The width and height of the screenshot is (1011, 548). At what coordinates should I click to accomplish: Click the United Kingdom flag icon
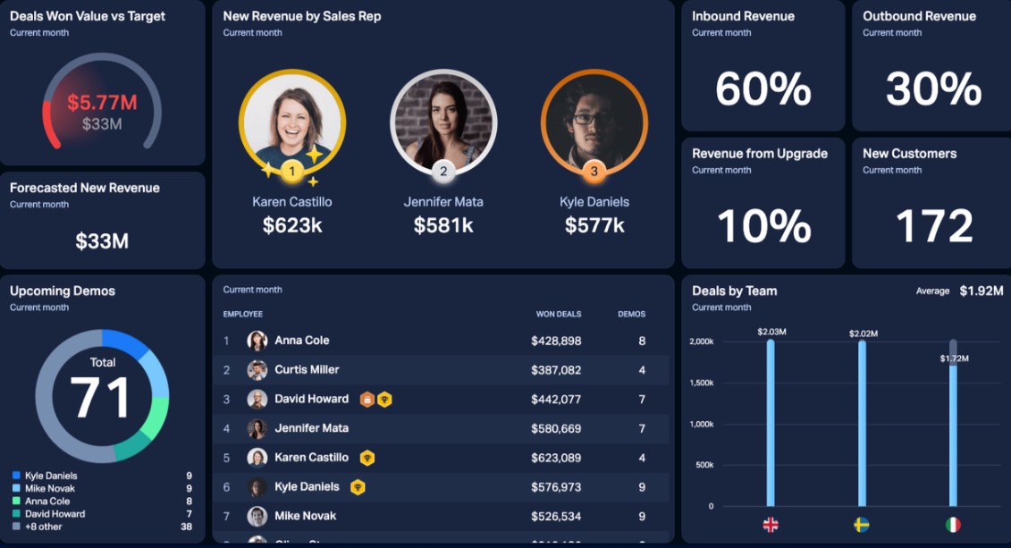[770, 525]
